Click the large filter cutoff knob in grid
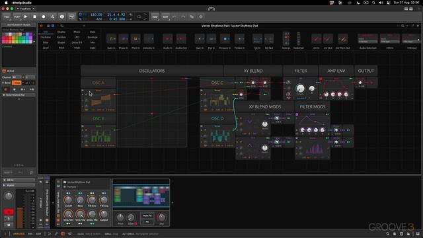 click(300, 88)
